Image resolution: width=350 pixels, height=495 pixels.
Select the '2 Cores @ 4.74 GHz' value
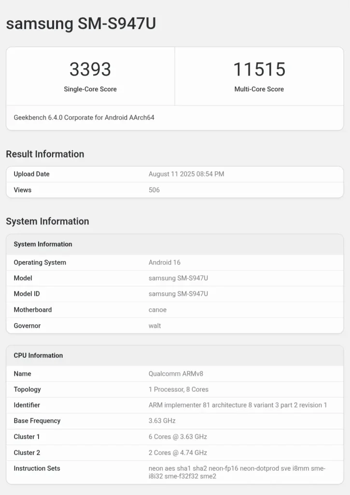point(178,452)
